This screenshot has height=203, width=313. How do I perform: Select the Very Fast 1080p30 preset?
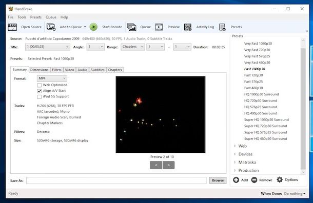(x=258, y=44)
